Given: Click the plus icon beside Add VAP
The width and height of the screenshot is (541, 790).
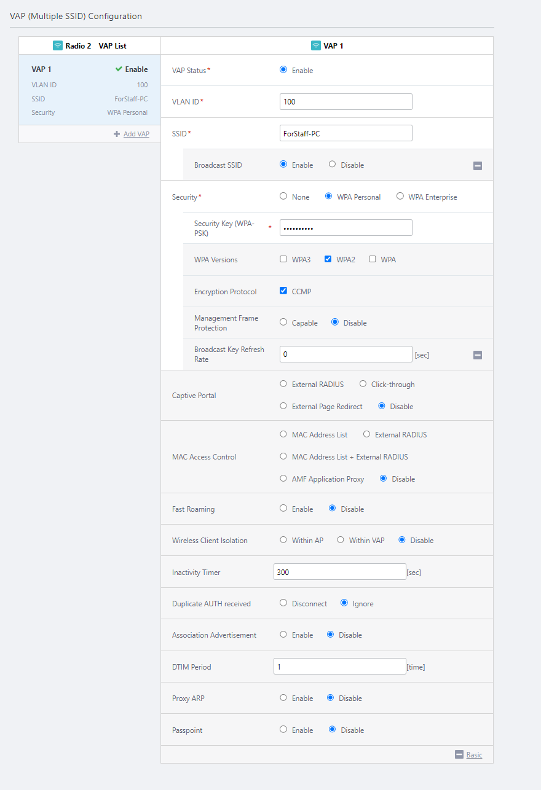Looking at the screenshot, I should point(117,134).
